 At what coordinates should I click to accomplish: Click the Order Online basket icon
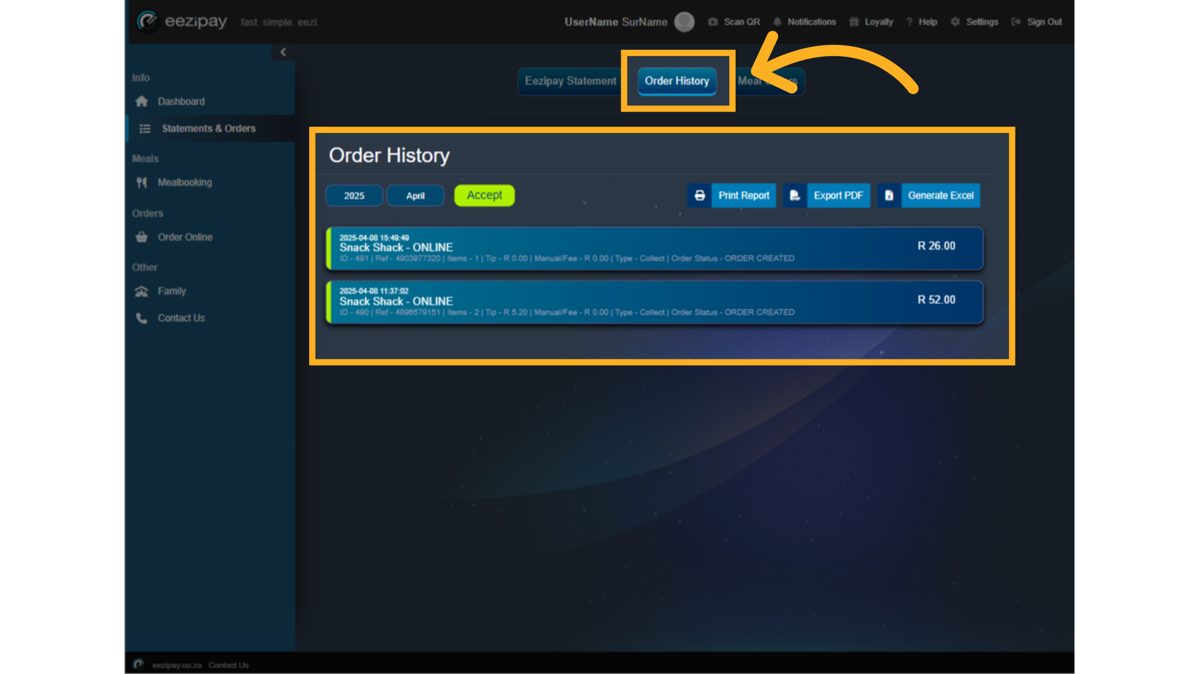pyautogui.click(x=142, y=237)
